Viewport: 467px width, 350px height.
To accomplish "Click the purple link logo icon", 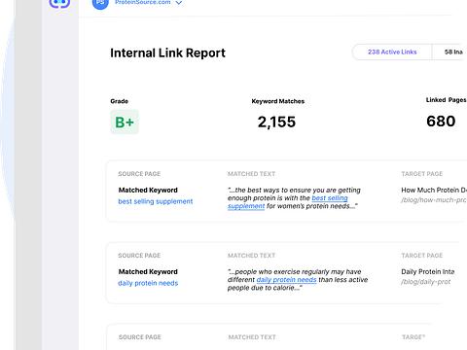I will pyautogui.click(x=59, y=3).
